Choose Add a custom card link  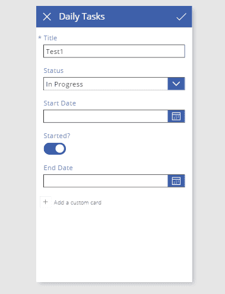[x=78, y=203]
